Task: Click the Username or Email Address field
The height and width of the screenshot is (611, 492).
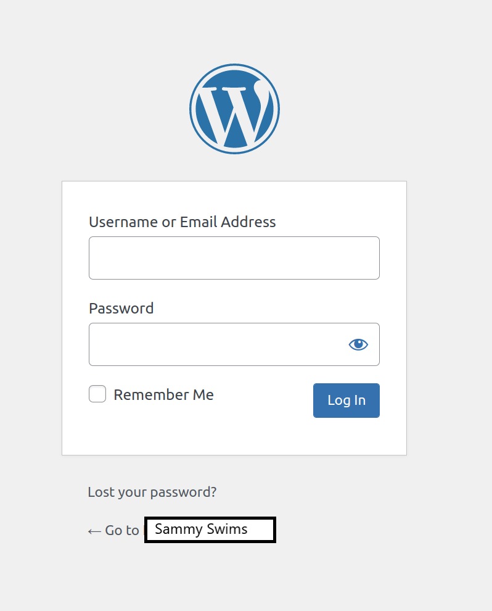Action: pyautogui.click(x=234, y=257)
